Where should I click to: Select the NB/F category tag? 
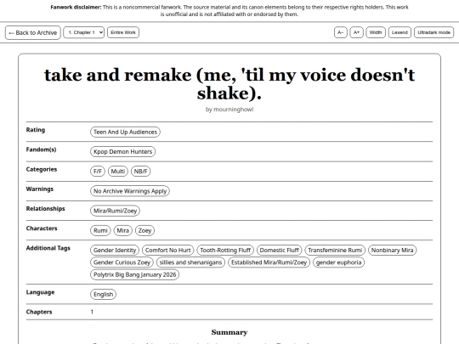(x=140, y=171)
